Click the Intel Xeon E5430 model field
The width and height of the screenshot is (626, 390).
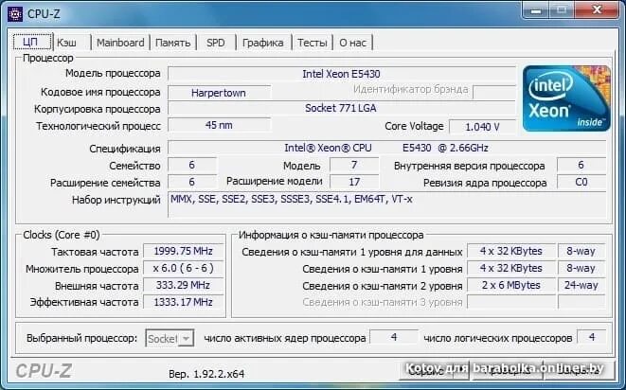(x=342, y=74)
